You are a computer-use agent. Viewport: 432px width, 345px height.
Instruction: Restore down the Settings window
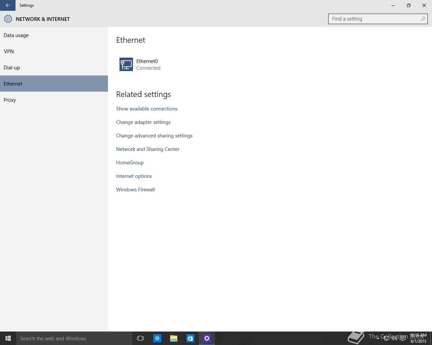[x=409, y=5]
